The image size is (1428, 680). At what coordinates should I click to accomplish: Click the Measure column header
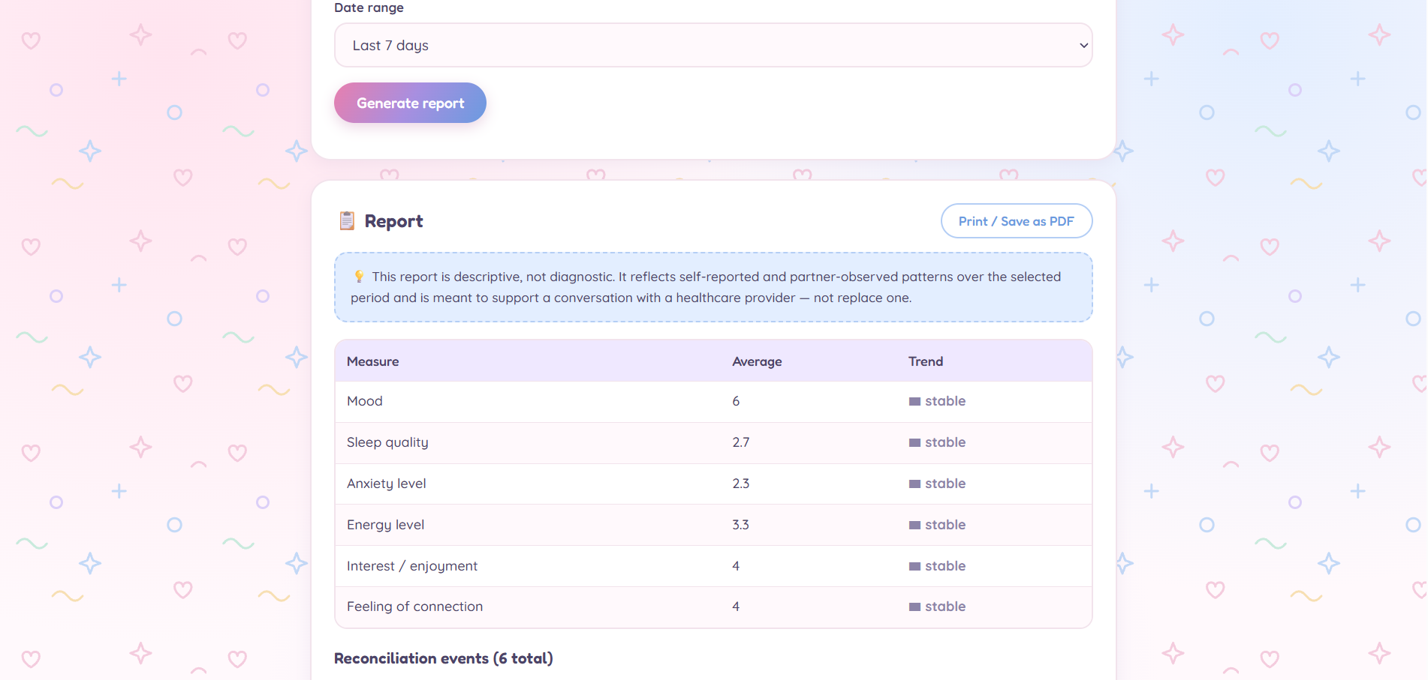pos(372,361)
